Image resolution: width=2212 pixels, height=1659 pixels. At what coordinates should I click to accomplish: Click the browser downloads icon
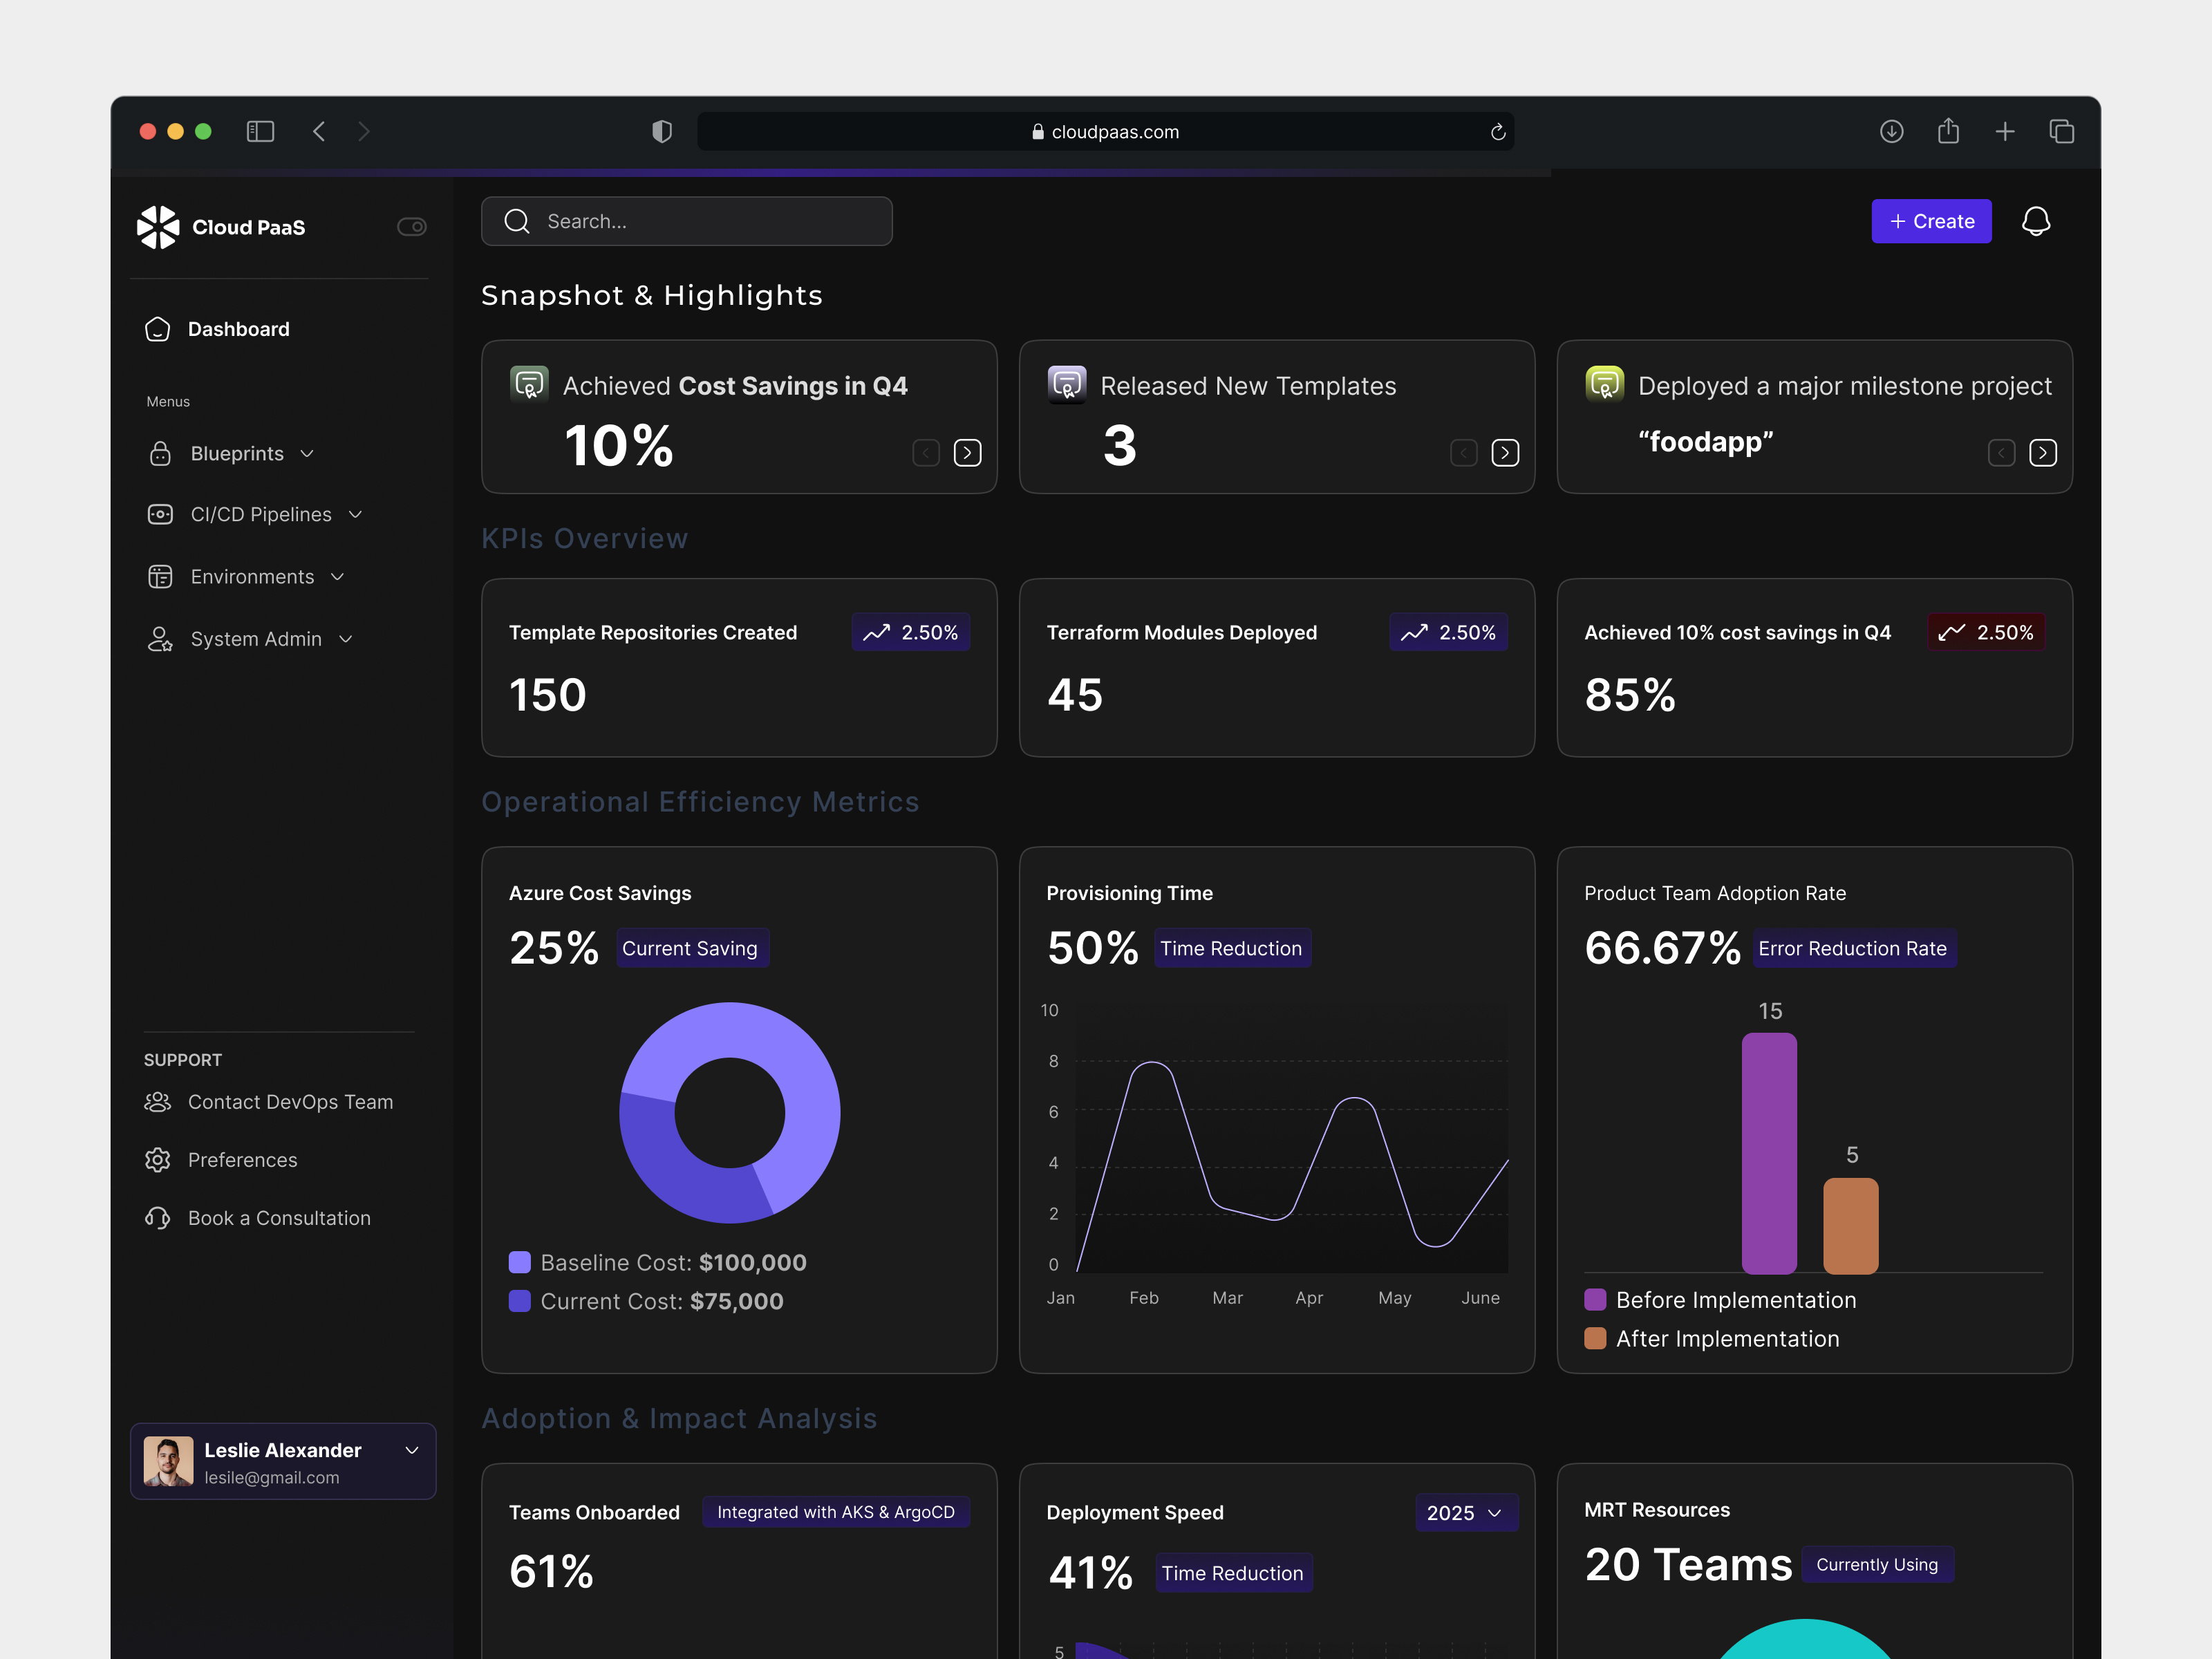[1890, 131]
